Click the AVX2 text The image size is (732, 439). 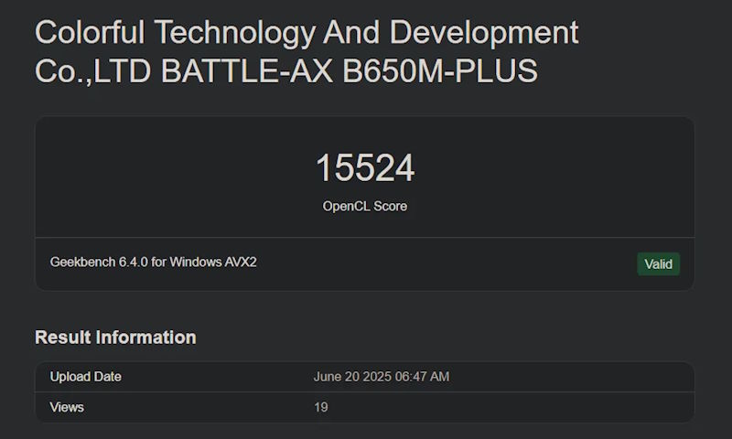241,262
